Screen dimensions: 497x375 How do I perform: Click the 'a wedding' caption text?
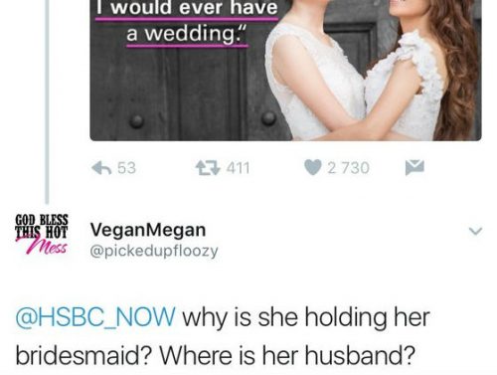(x=187, y=34)
